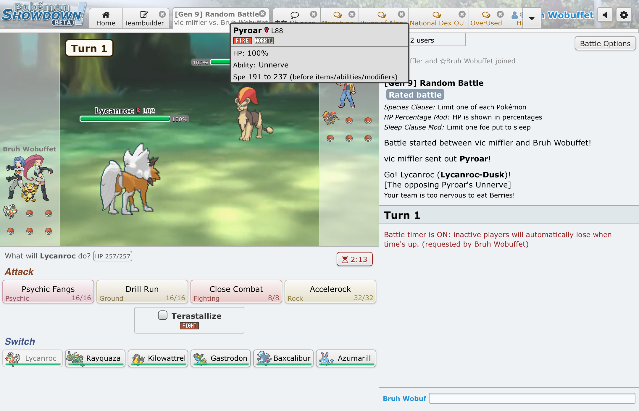Click the Home house icon tab

106,18
